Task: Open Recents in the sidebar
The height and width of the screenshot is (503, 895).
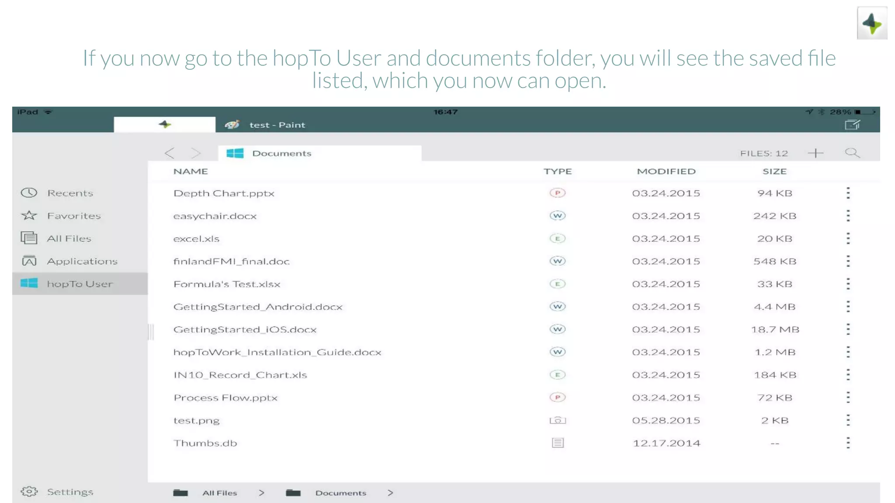Action: pos(57,193)
